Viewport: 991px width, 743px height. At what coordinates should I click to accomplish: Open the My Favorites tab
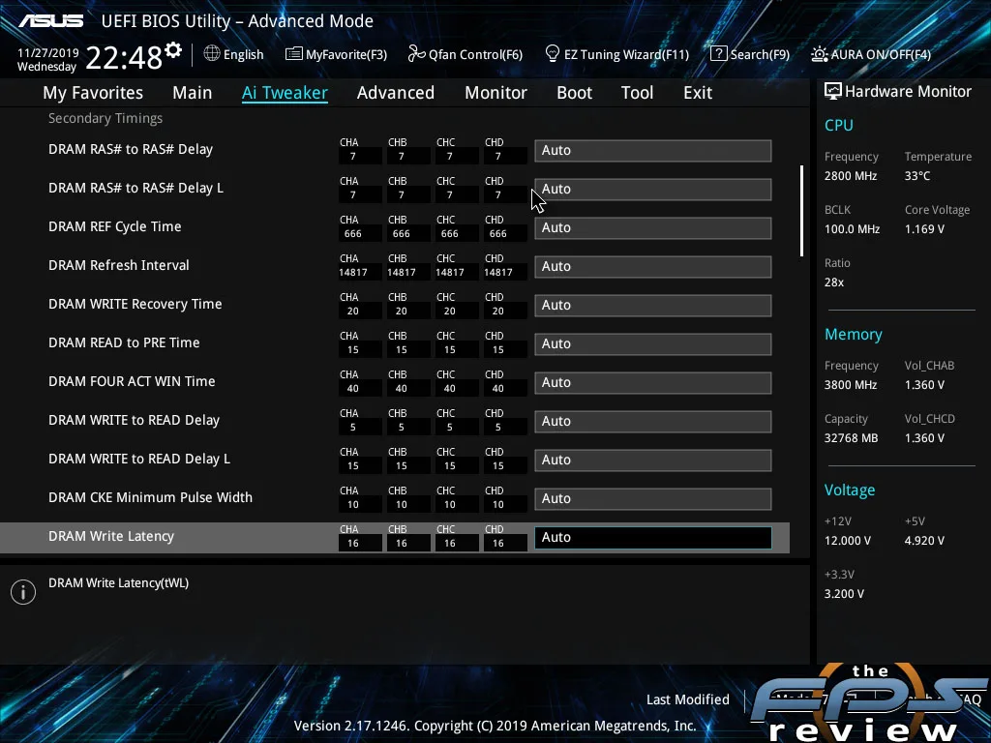point(93,93)
